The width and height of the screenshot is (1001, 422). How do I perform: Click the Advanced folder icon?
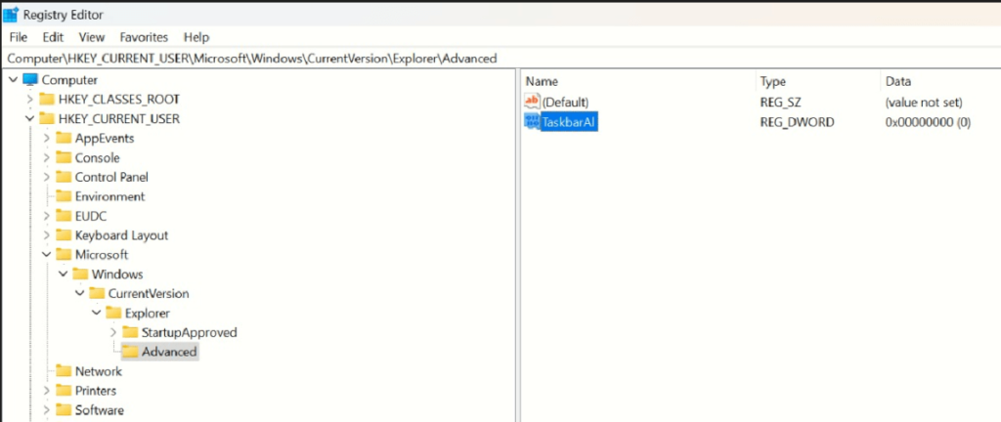(130, 352)
